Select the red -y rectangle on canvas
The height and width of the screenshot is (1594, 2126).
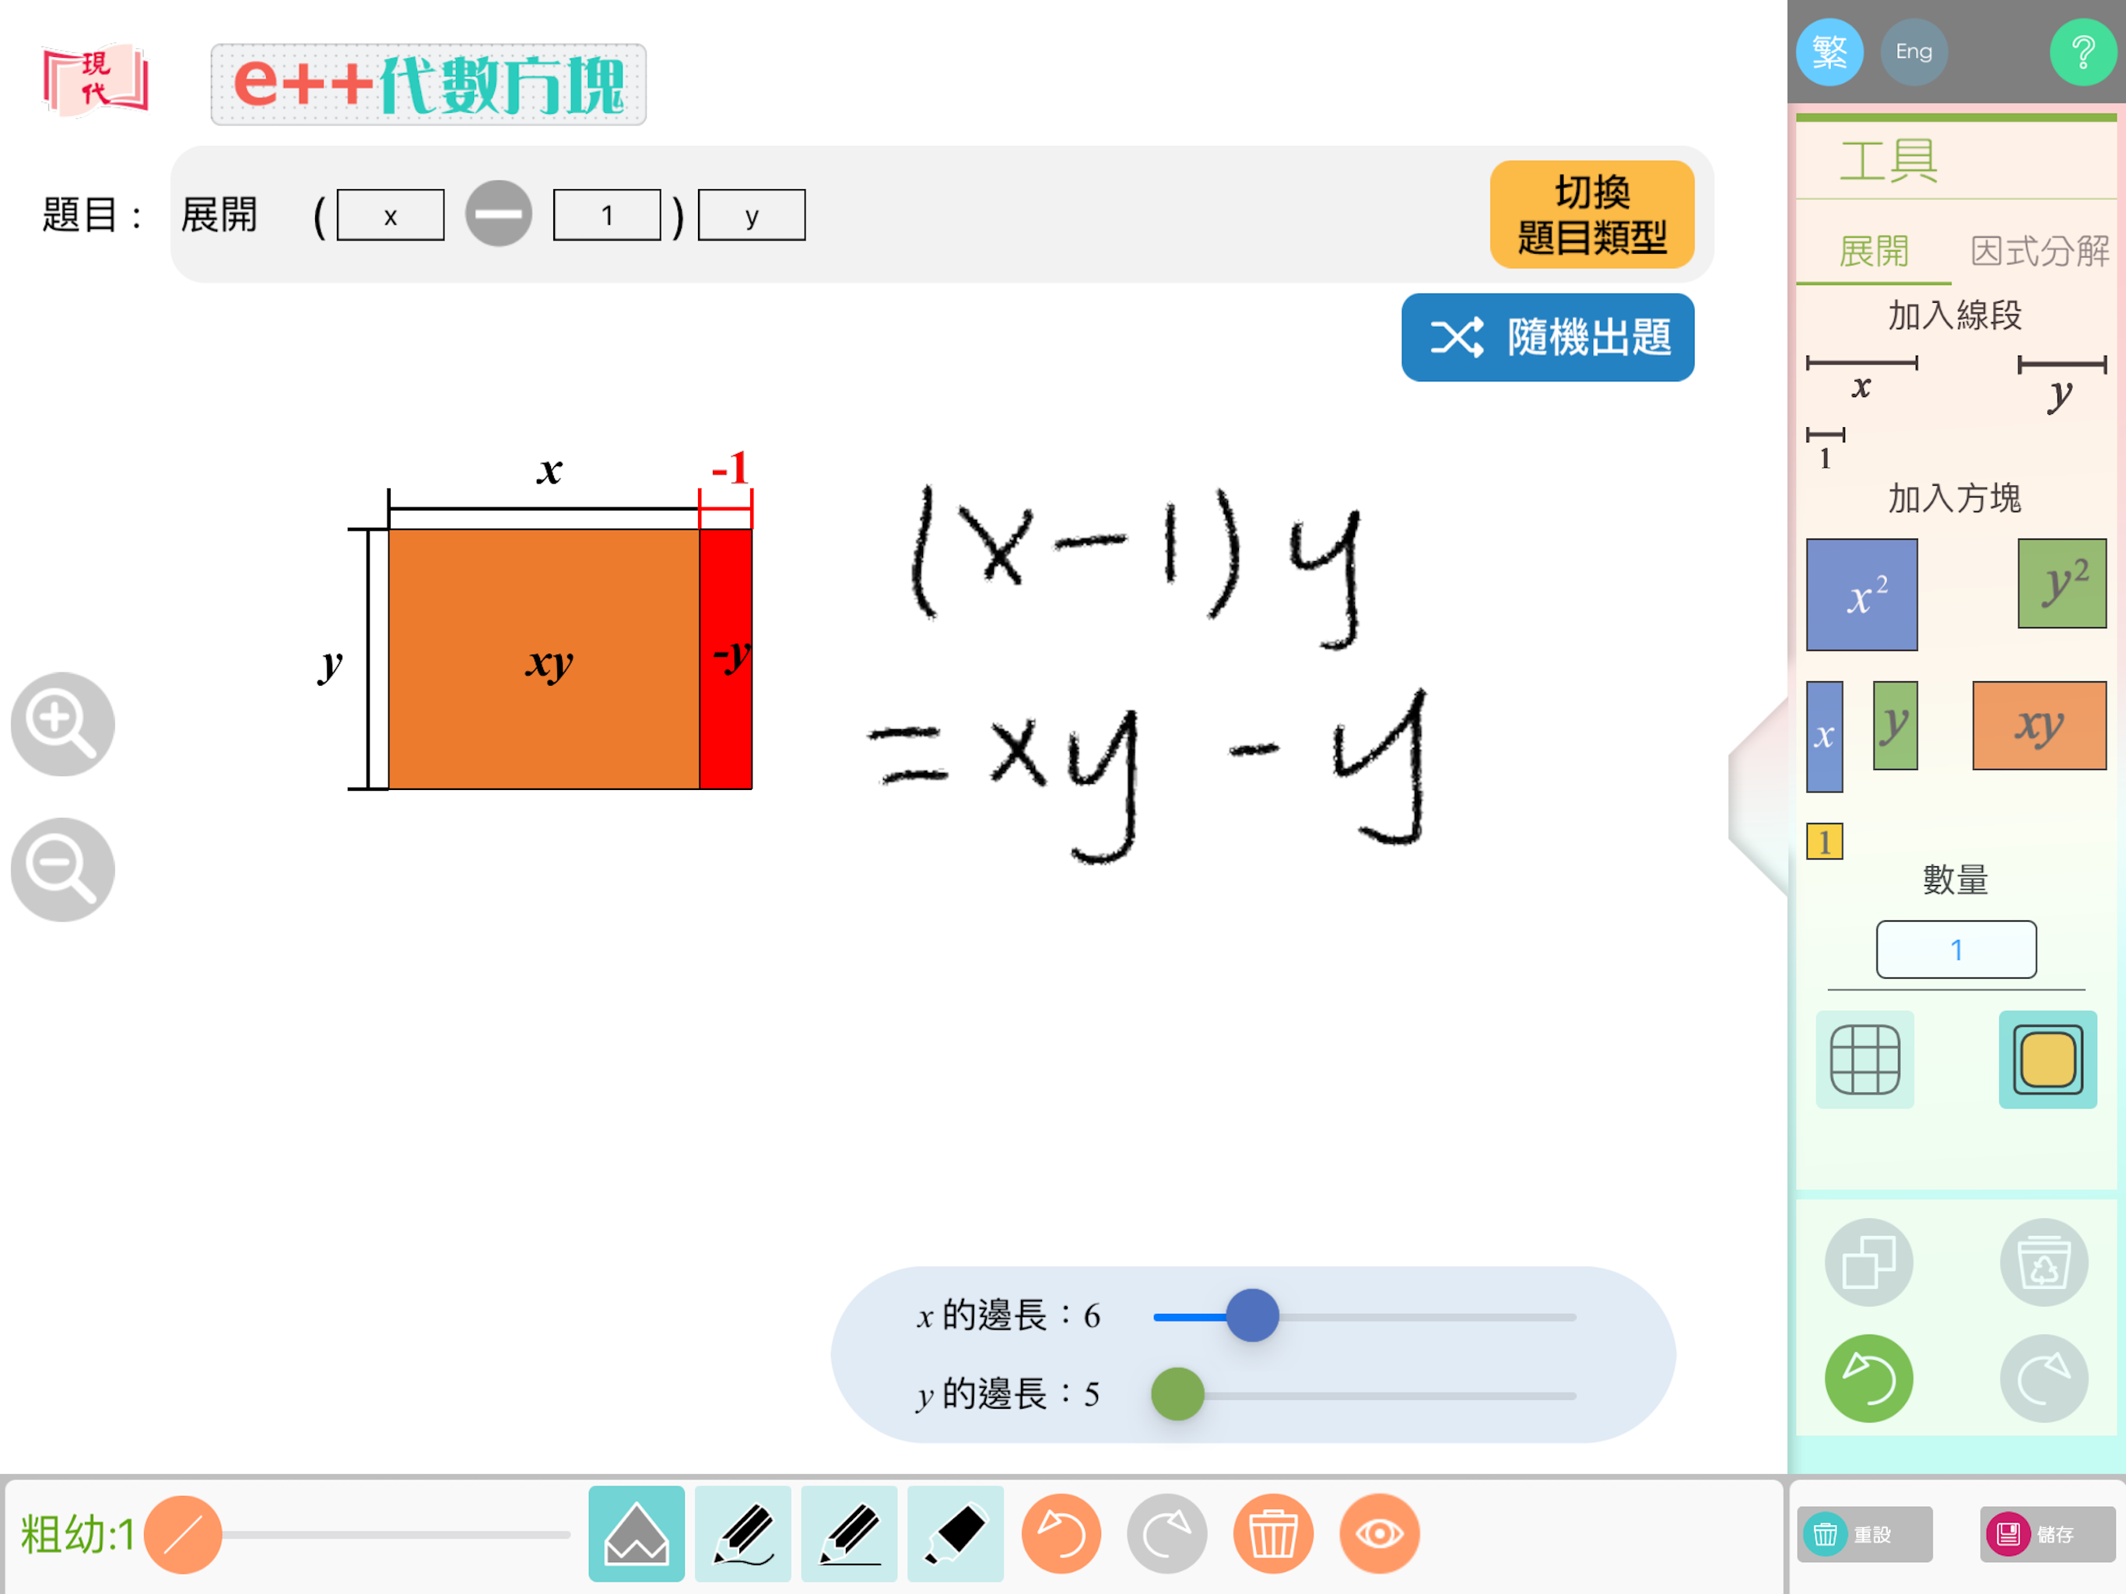point(725,659)
